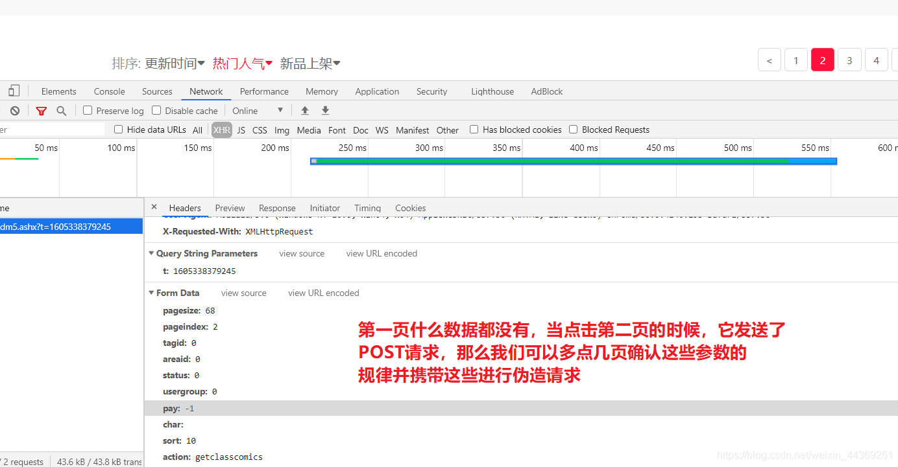Filter requests by Font

coord(337,130)
